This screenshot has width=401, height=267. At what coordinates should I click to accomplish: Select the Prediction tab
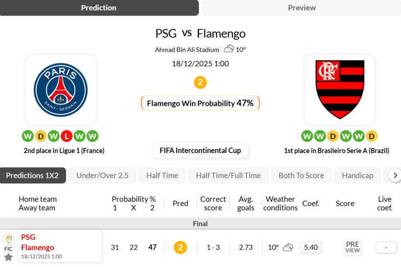click(99, 8)
